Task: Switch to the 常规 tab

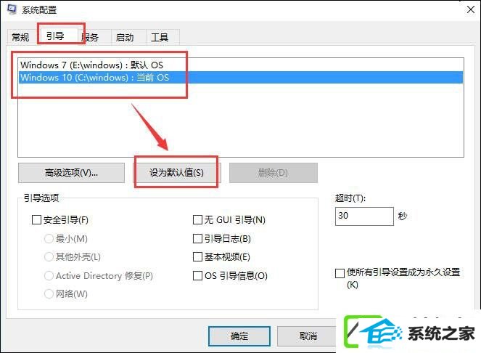Action: pyautogui.click(x=20, y=37)
